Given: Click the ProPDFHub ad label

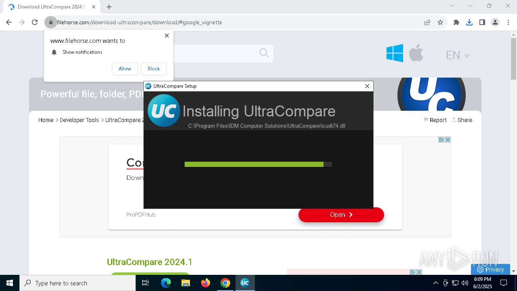Looking at the screenshot, I should [x=141, y=215].
